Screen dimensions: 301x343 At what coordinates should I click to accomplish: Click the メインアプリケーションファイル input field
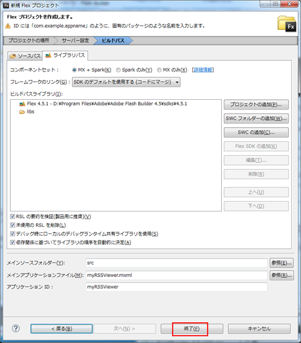[x=176, y=275]
